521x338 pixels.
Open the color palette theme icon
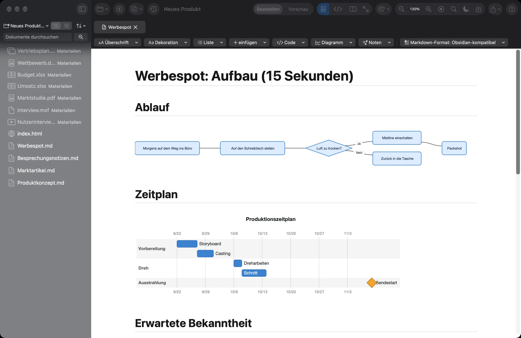pos(383,9)
